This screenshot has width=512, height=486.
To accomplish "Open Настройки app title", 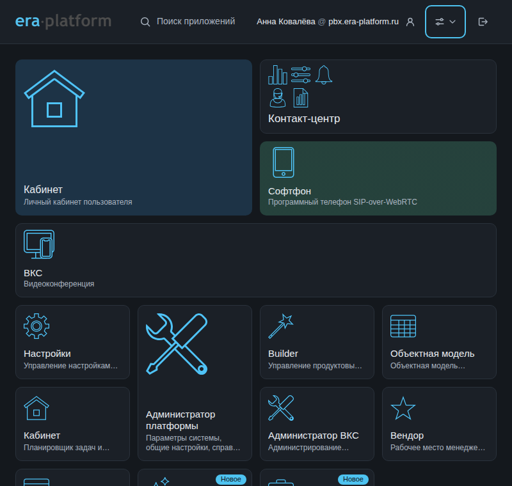I will tap(47, 354).
